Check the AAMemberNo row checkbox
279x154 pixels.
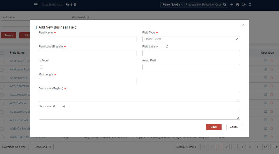coord(2,78)
